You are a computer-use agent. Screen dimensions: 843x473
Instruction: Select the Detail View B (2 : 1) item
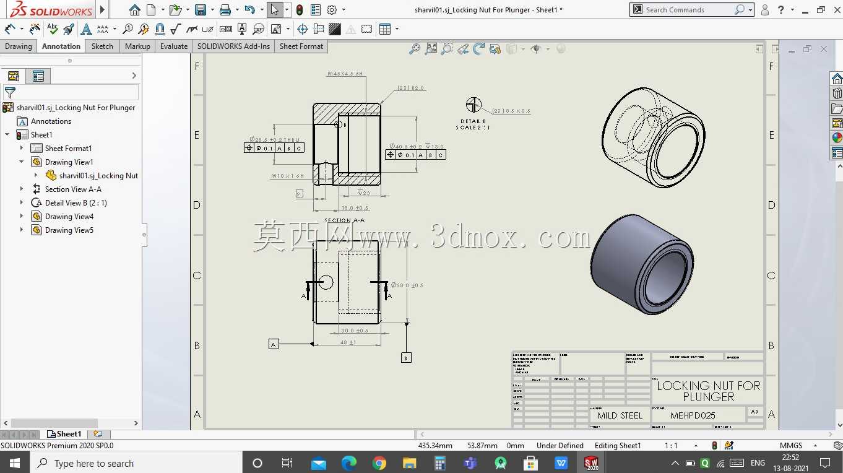[76, 203]
